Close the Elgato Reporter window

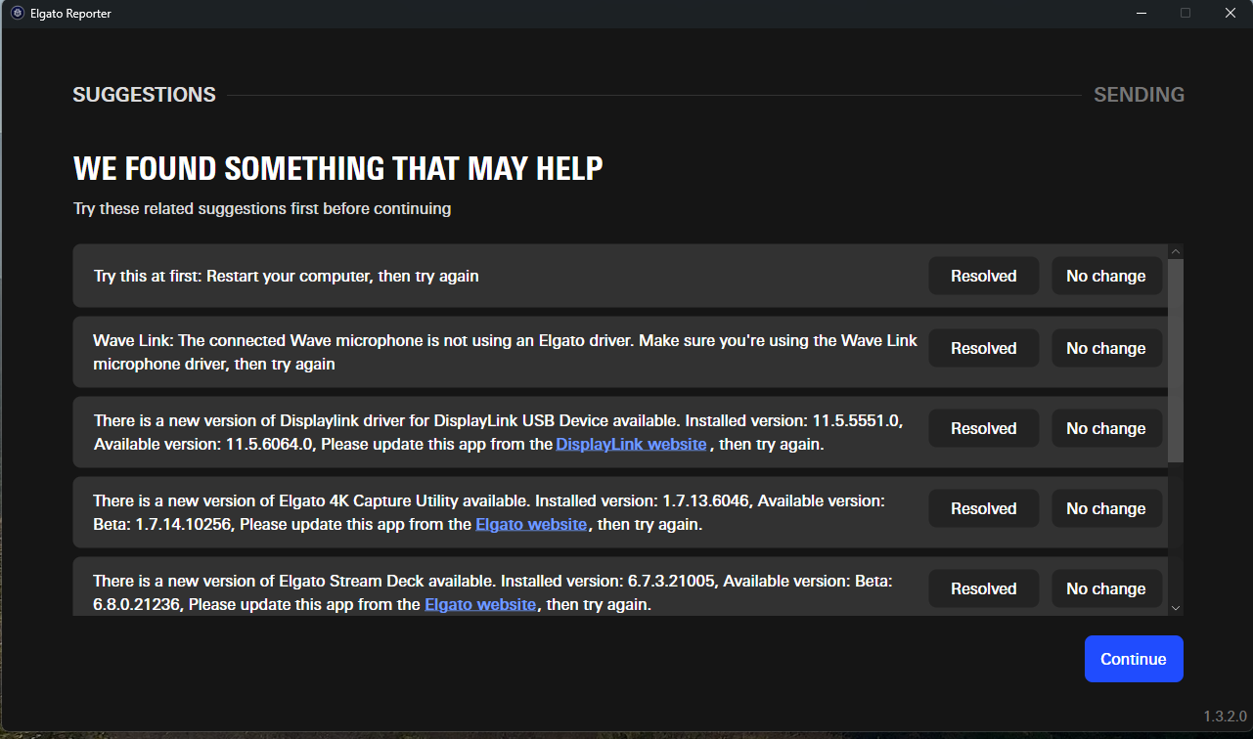point(1231,14)
